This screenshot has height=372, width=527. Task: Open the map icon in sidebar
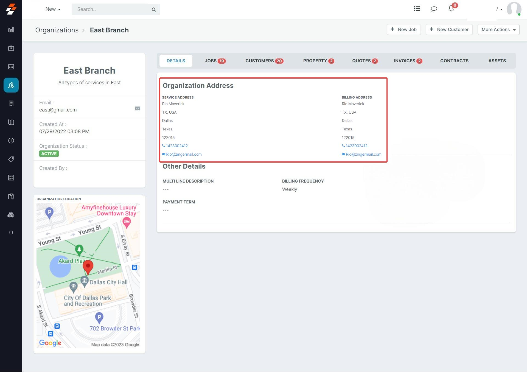click(11, 122)
